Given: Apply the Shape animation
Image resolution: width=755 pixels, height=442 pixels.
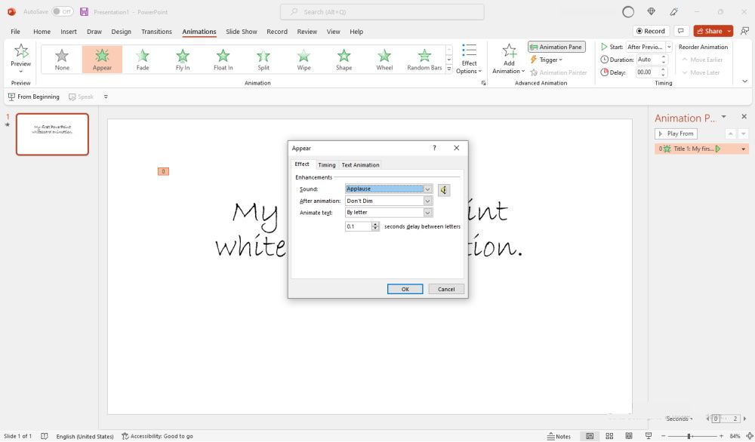Looking at the screenshot, I should click(x=344, y=60).
